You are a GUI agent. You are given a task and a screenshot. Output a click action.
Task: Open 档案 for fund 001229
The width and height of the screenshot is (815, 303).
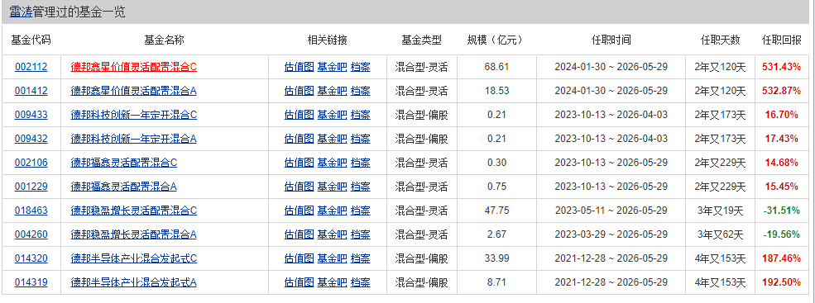click(360, 187)
